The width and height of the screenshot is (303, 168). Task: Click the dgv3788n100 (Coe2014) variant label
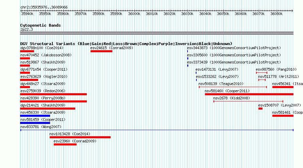coord(42,48)
